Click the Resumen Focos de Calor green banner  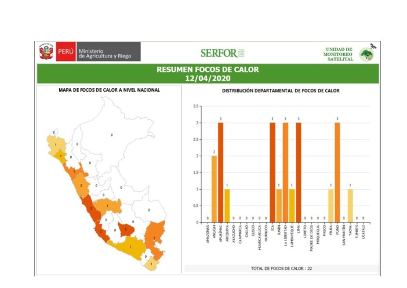tap(208, 73)
